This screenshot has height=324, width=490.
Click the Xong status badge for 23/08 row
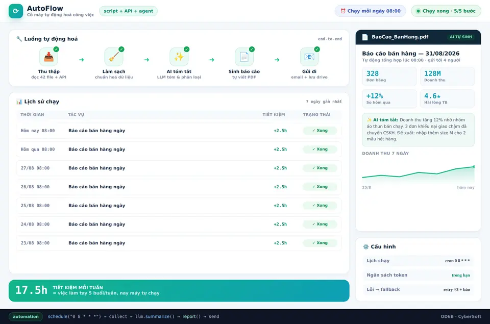(320, 243)
